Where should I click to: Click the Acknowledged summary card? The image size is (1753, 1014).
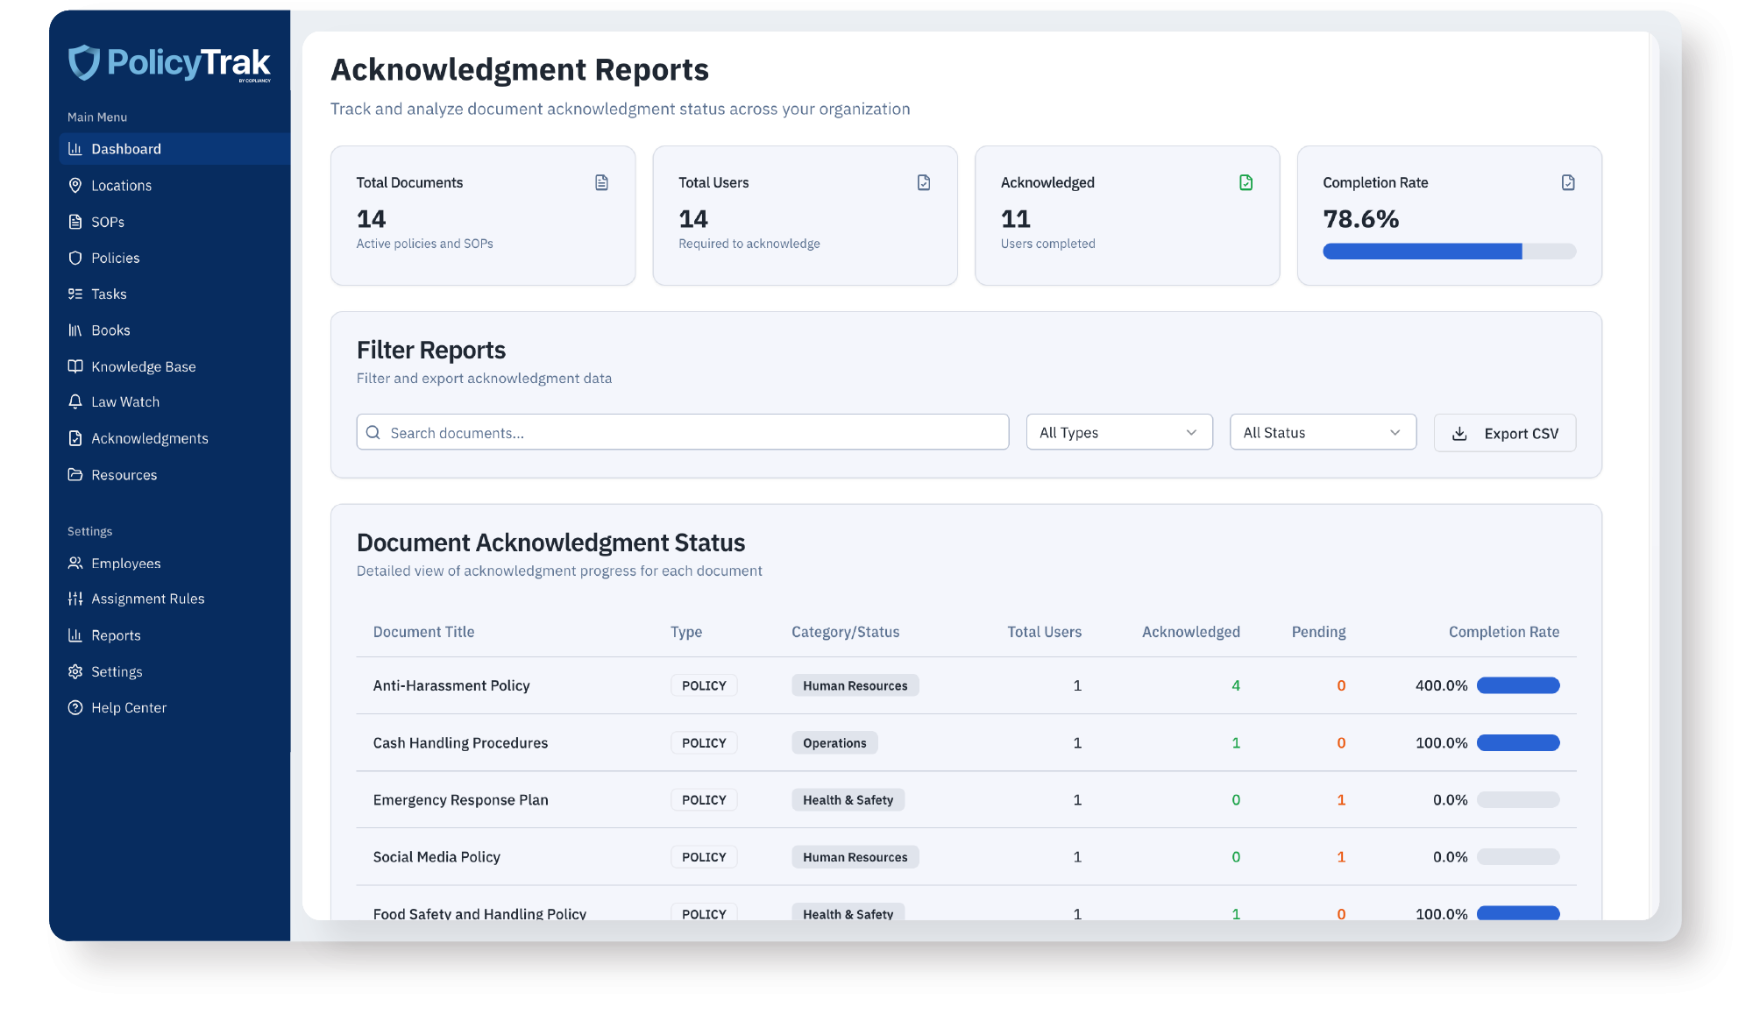(x=1127, y=216)
